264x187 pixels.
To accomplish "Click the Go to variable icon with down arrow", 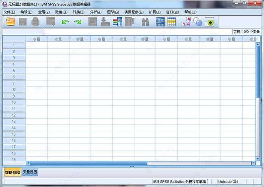I will (105, 22).
